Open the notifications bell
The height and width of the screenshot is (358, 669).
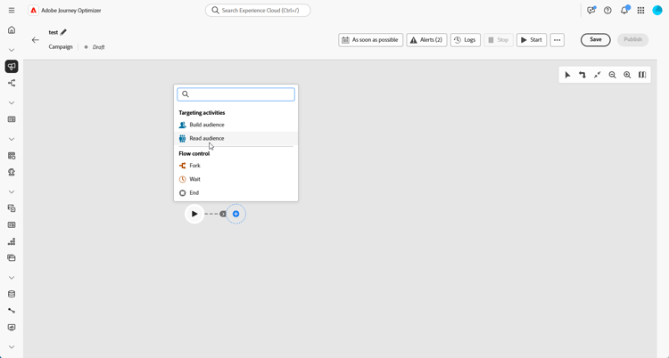pyautogui.click(x=624, y=10)
